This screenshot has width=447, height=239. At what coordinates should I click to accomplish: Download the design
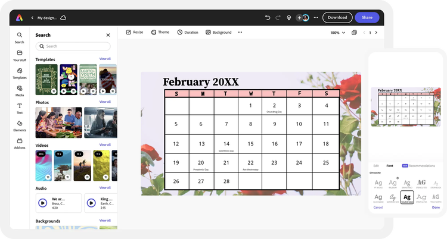[x=337, y=18]
